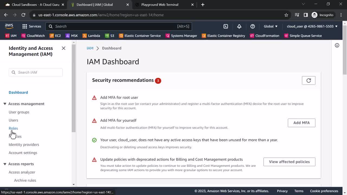
Task: Open EC2 favorite shortcut
Action: (55, 36)
